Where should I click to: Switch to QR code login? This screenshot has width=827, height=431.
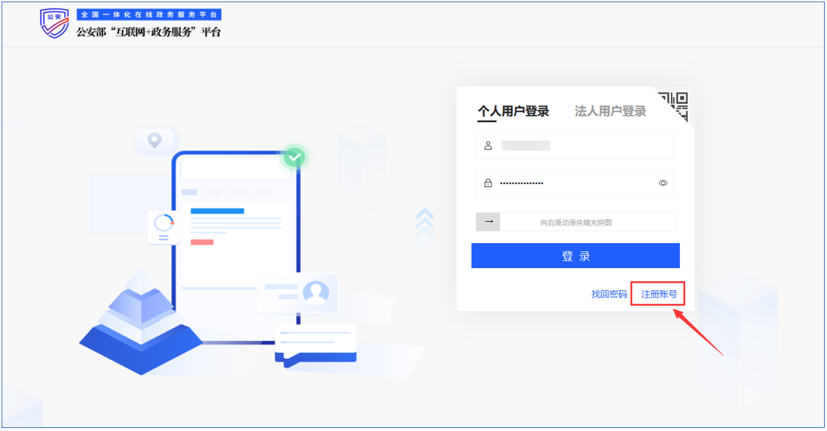click(673, 105)
